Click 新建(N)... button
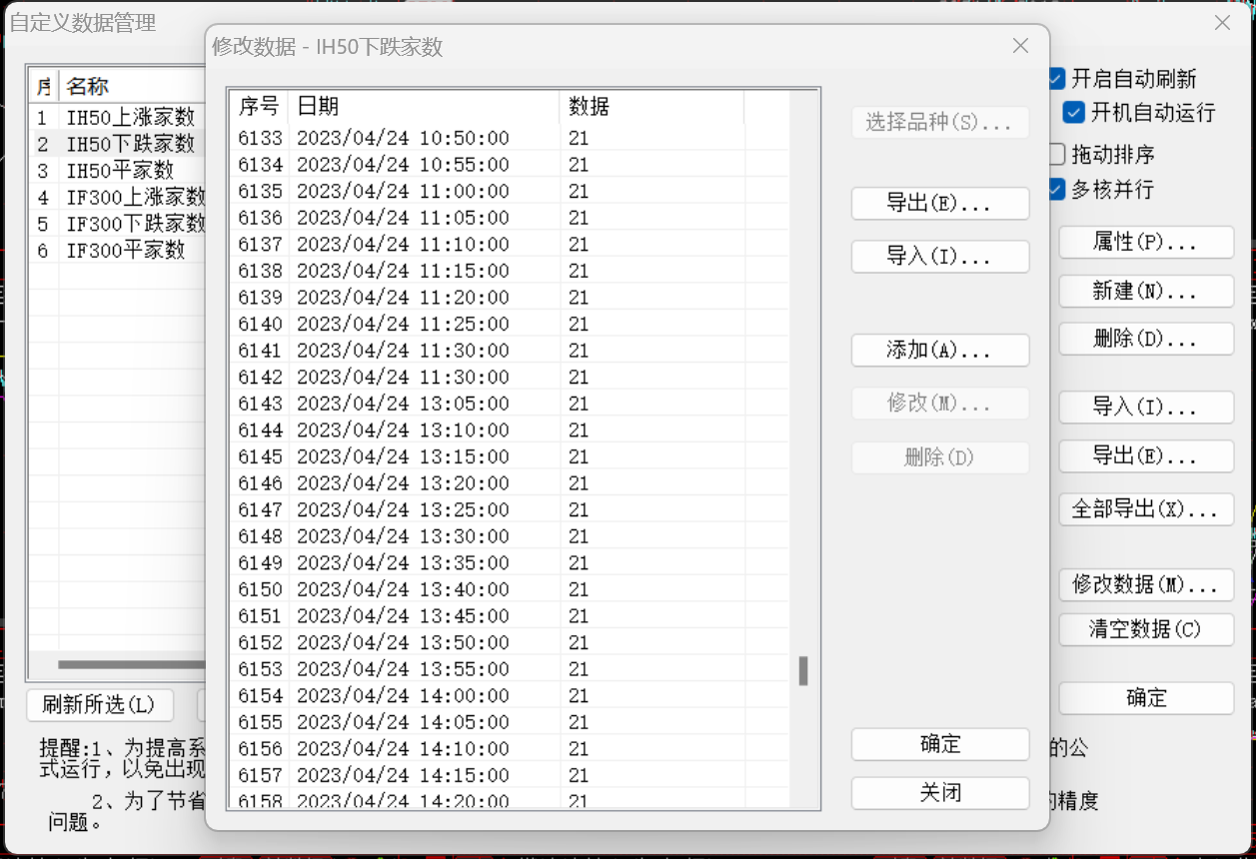1256x859 pixels. tap(1146, 292)
